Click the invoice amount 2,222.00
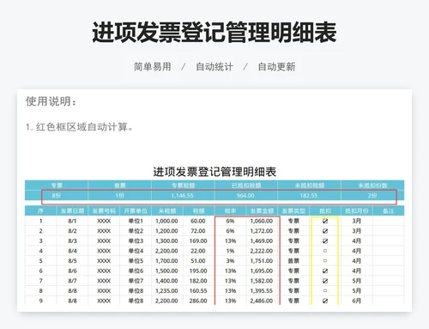 coord(262,251)
